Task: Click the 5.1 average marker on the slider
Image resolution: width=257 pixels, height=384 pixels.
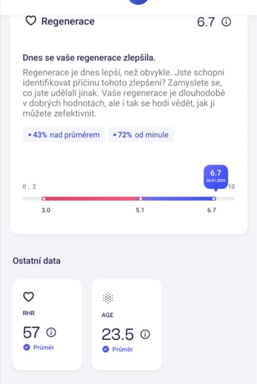Action: pos(141,198)
